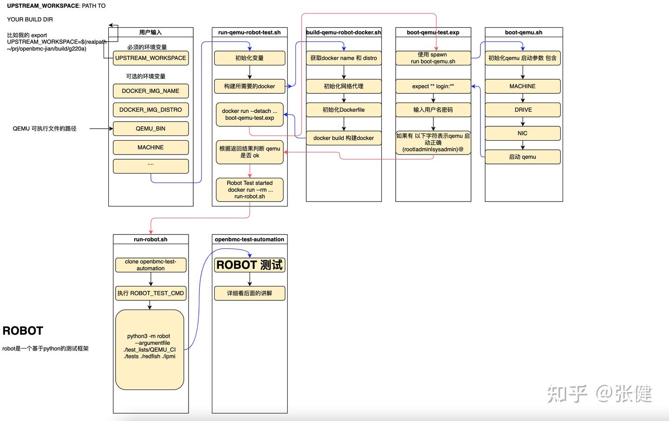Select the build-qemu-robot-docker.sh title
Image resolution: width=669 pixels, height=421 pixels.
(x=344, y=32)
